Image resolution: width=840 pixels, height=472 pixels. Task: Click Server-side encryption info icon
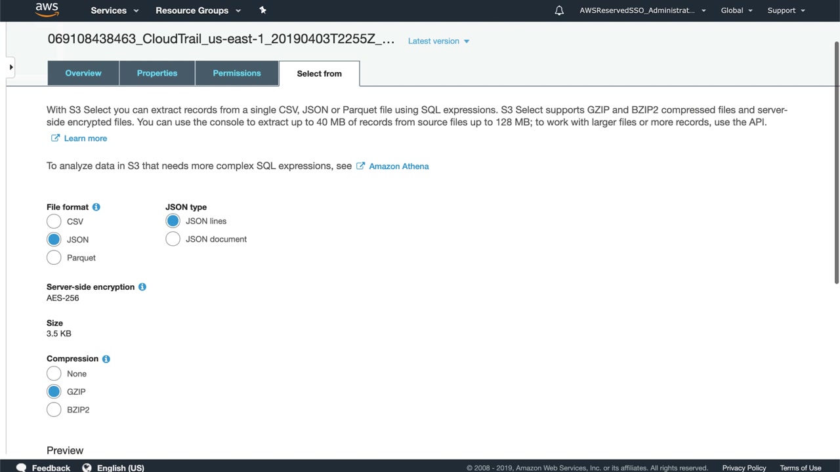pos(142,287)
